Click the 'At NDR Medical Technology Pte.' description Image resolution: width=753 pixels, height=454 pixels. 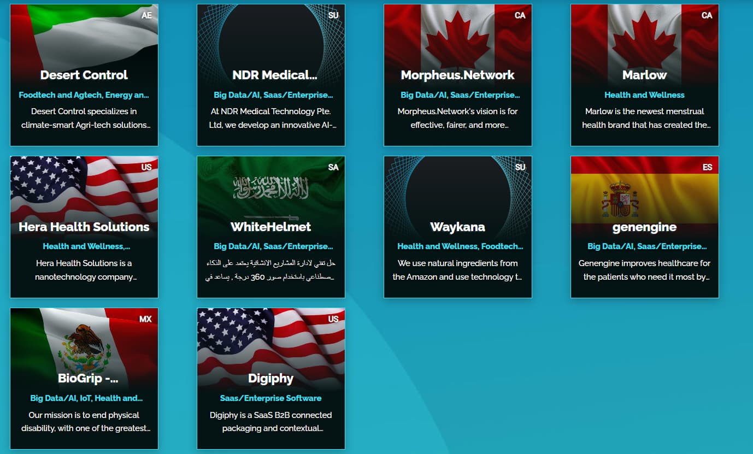tap(273, 118)
